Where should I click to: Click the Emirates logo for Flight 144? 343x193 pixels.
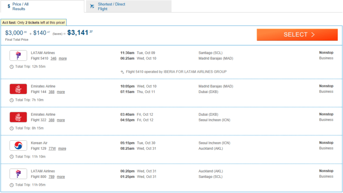18,89
